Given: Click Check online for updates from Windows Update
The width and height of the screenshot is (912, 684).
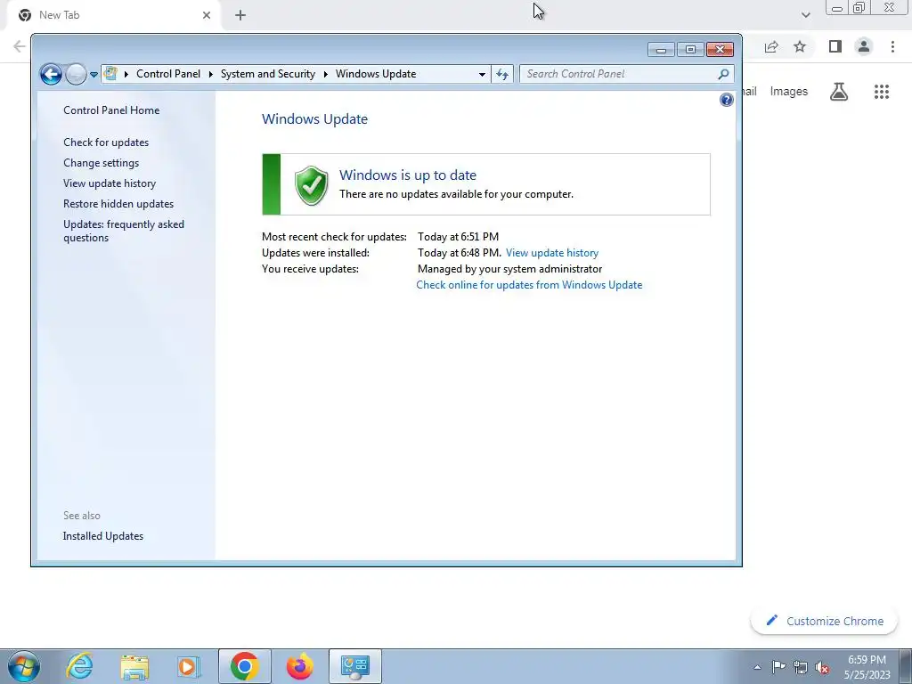Looking at the screenshot, I should click(529, 285).
